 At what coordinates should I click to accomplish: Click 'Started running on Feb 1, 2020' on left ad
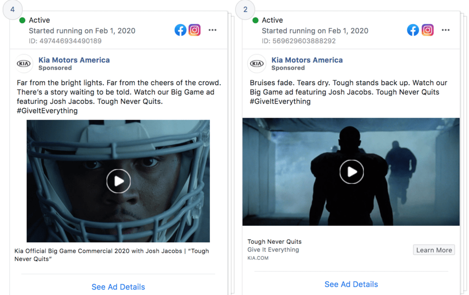(x=82, y=31)
